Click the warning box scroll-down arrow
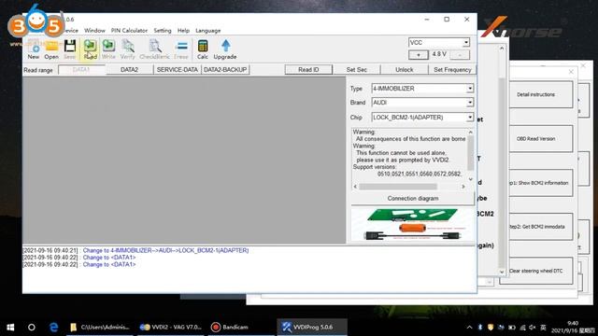The height and width of the screenshot is (336, 598). tap(470, 179)
